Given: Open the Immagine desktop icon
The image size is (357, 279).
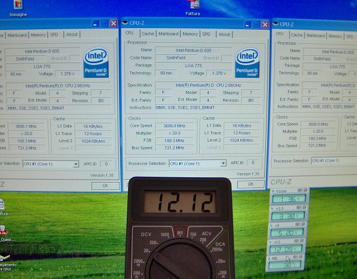Looking at the screenshot, I should (18, 7).
